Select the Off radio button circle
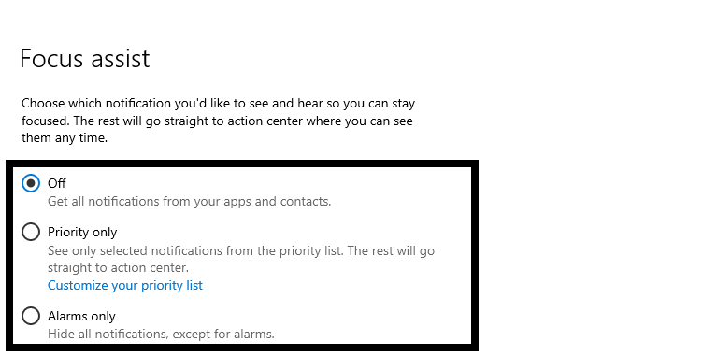This screenshot has height=356, width=717. click(31, 183)
